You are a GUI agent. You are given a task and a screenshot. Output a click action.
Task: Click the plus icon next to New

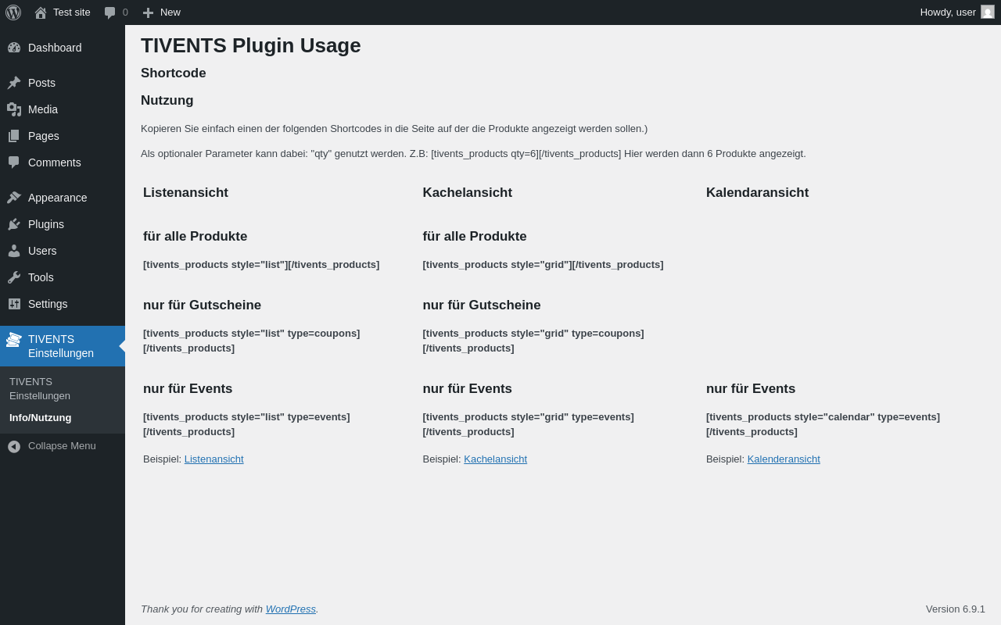click(148, 12)
